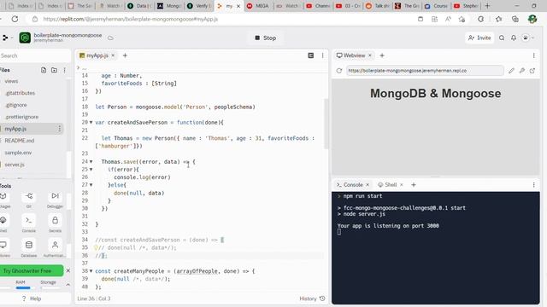The width and height of the screenshot is (547, 307).
Task: Open the editor pane options menu
Action: [323, 55]
